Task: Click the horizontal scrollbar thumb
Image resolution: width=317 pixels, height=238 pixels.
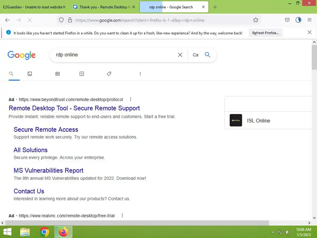Action: (137, 223)
